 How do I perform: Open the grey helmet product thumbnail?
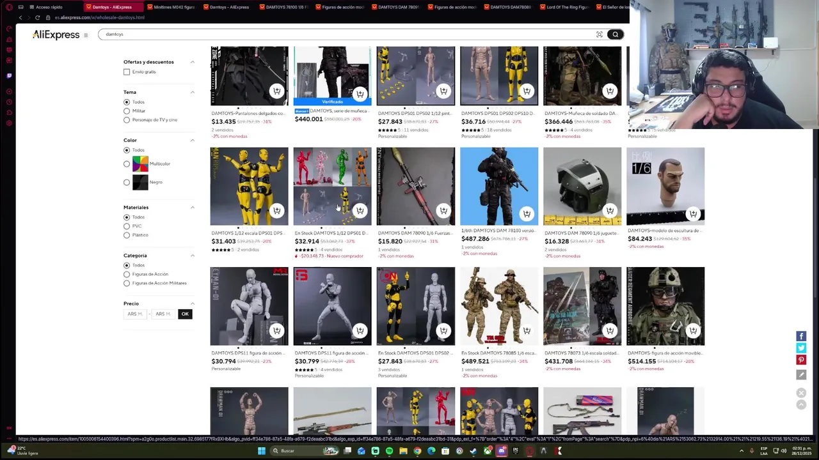point(582,187)
